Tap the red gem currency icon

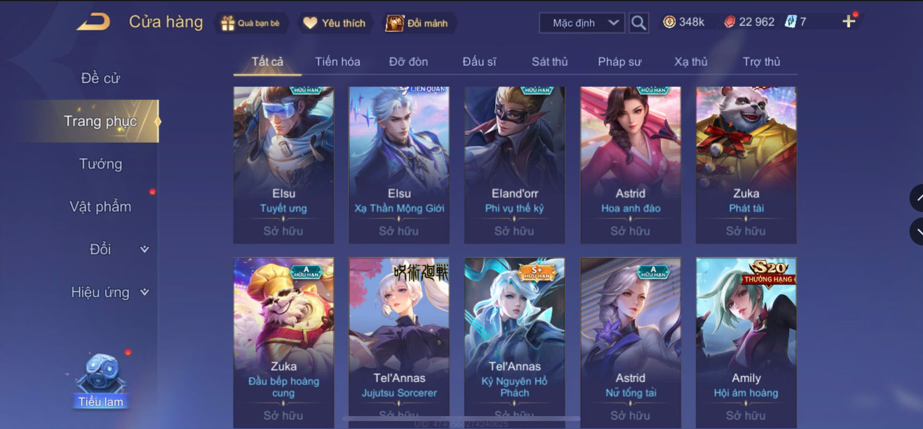[x=730, y=22]
